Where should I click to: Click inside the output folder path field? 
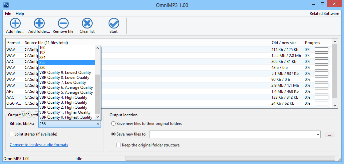pos(232,134)
